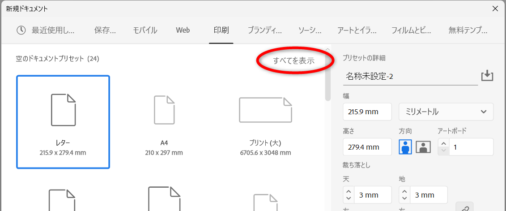Click the scrollbar up arrow
Screen dimensions: 506x211
coord(328,49)
